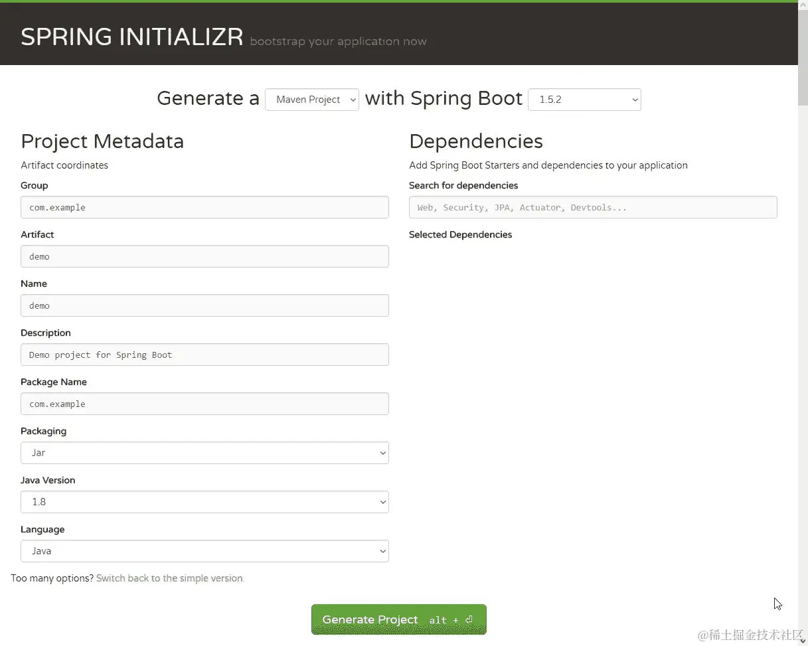Viewport: 808px width, 646px height.
Task: Click 'Add Spring Boot Starters and dependencies' text
Action: [x=548, y=165]
